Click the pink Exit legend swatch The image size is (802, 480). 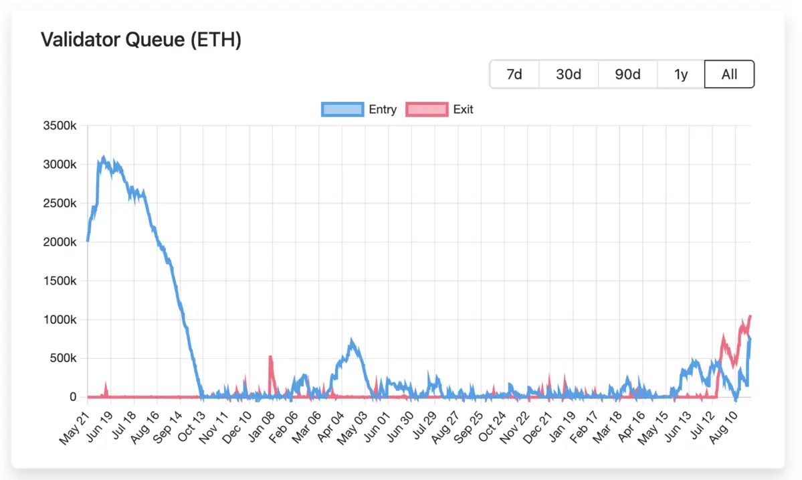click(426, 109)
